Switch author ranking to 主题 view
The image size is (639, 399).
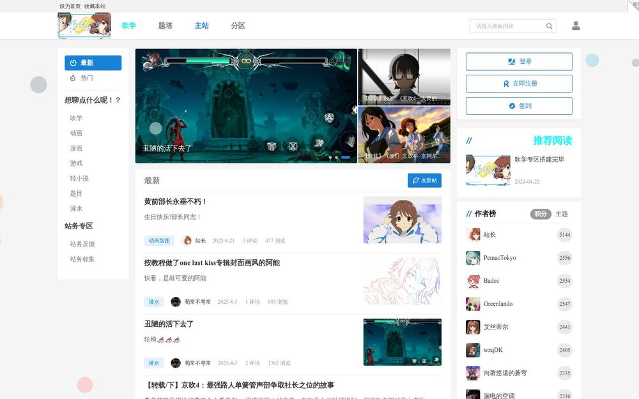[x=562, y=214]
